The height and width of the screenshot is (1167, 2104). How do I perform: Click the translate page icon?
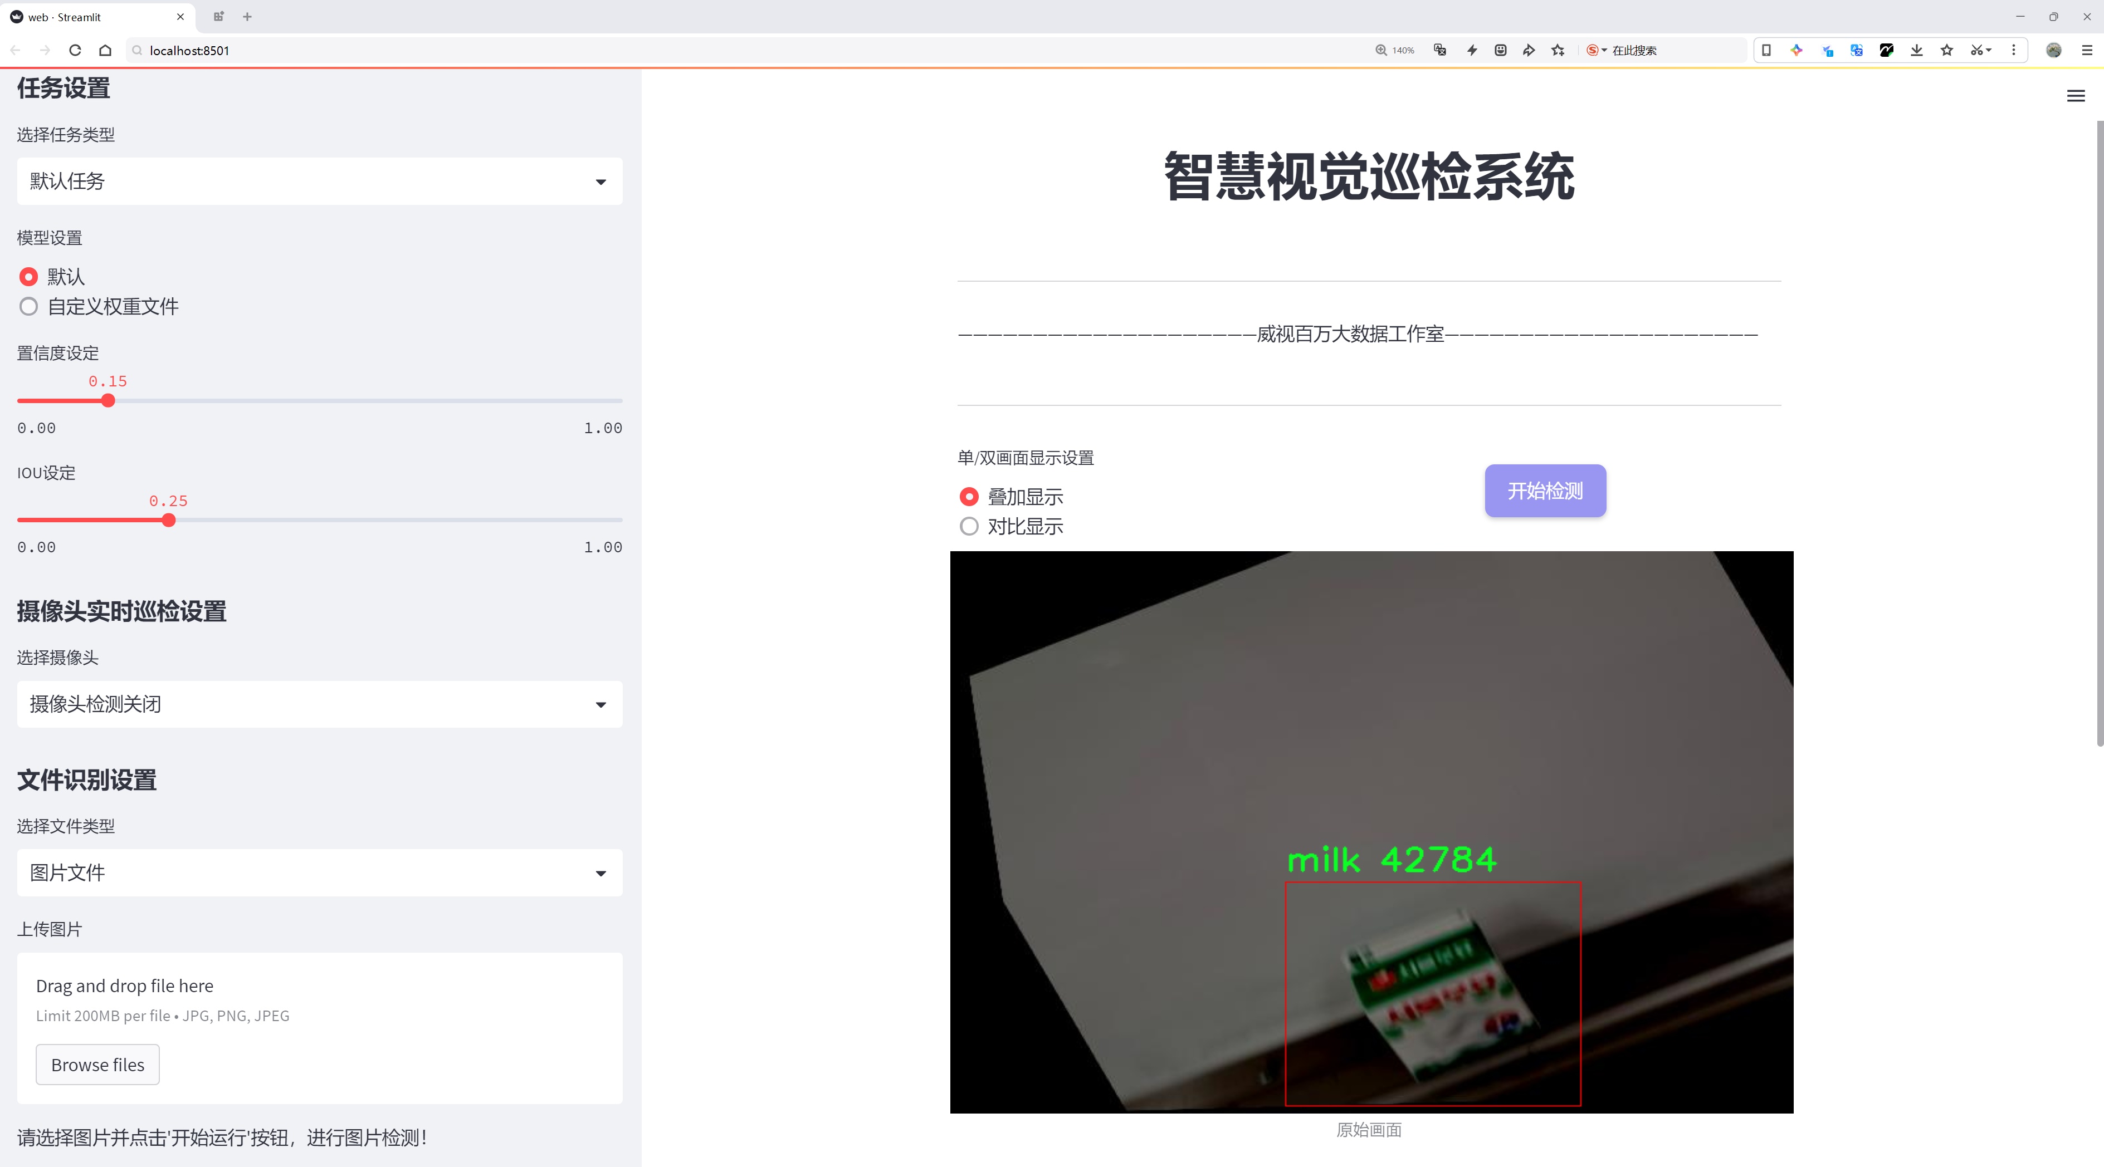[x=1440, y=51]
